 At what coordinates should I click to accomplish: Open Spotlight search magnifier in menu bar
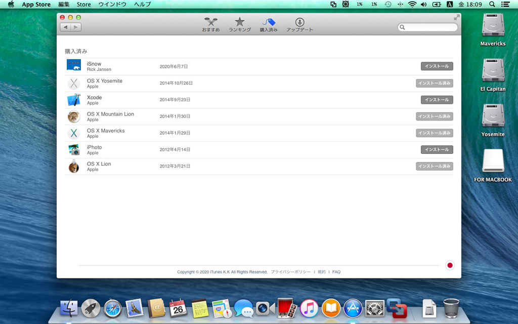492,4
